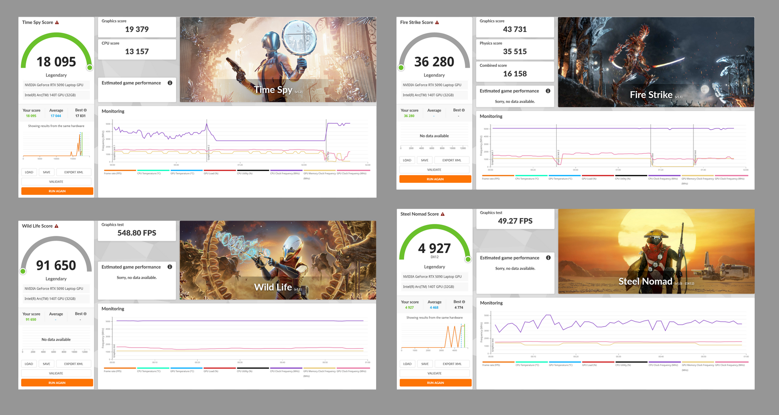Run the Steel Nomad benchmark again
The image size is (779, 415).
pos(436,383)
